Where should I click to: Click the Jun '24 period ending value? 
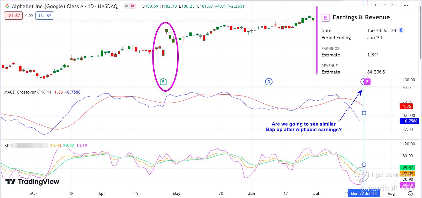click(x=375, y=38)
